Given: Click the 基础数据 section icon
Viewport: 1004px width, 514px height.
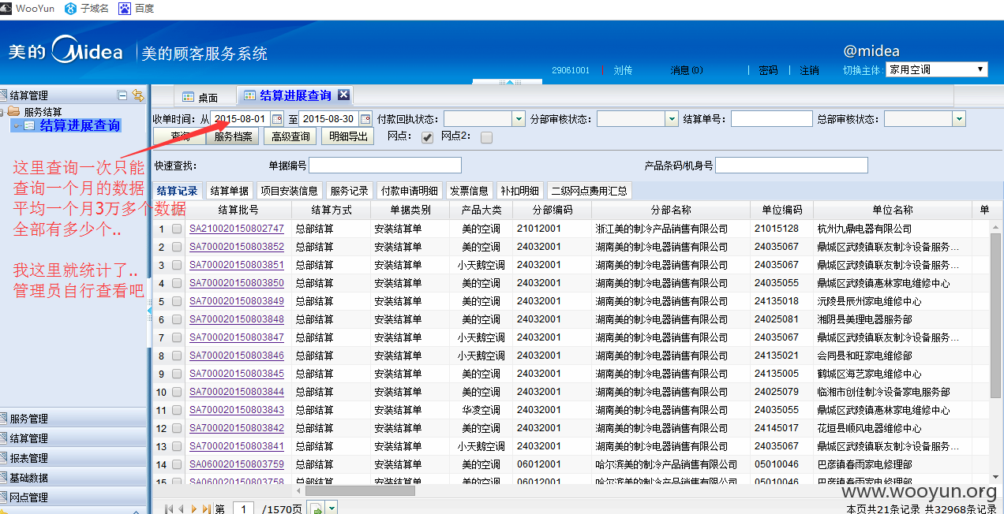Looking at the screenshot, I should click(4, 478).
